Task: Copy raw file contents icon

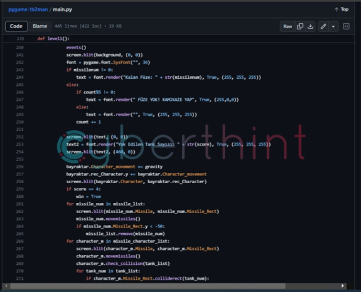Action: click(x=300, y=26)
